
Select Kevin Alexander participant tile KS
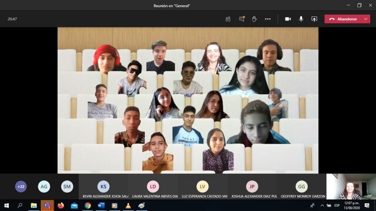coord(103,186)
